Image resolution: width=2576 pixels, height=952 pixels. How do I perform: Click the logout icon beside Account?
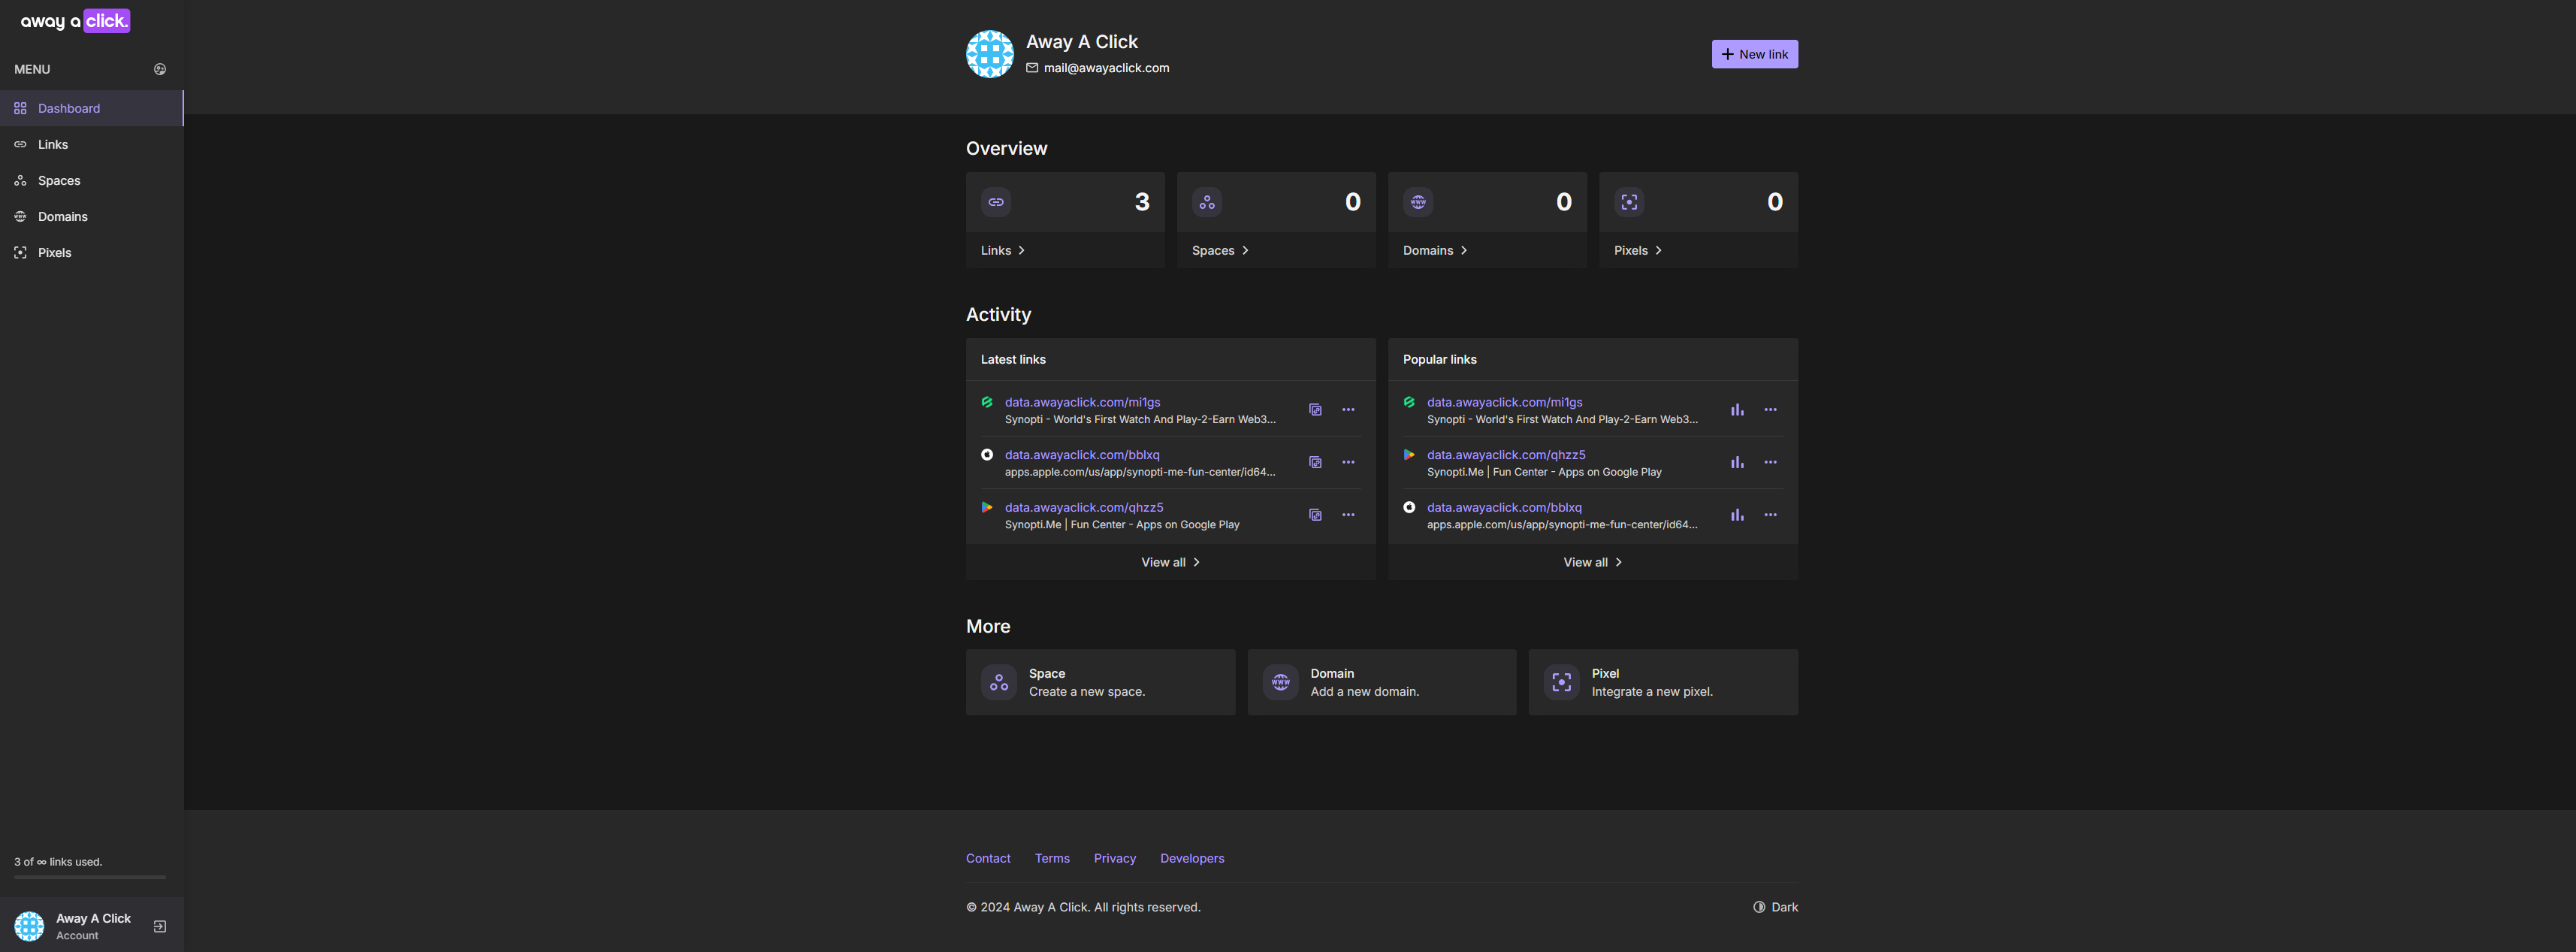tap(160, 926)
